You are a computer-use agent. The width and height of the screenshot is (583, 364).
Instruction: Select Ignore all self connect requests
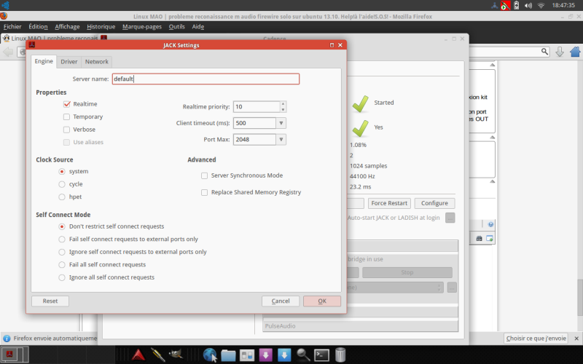pos(62,277)
